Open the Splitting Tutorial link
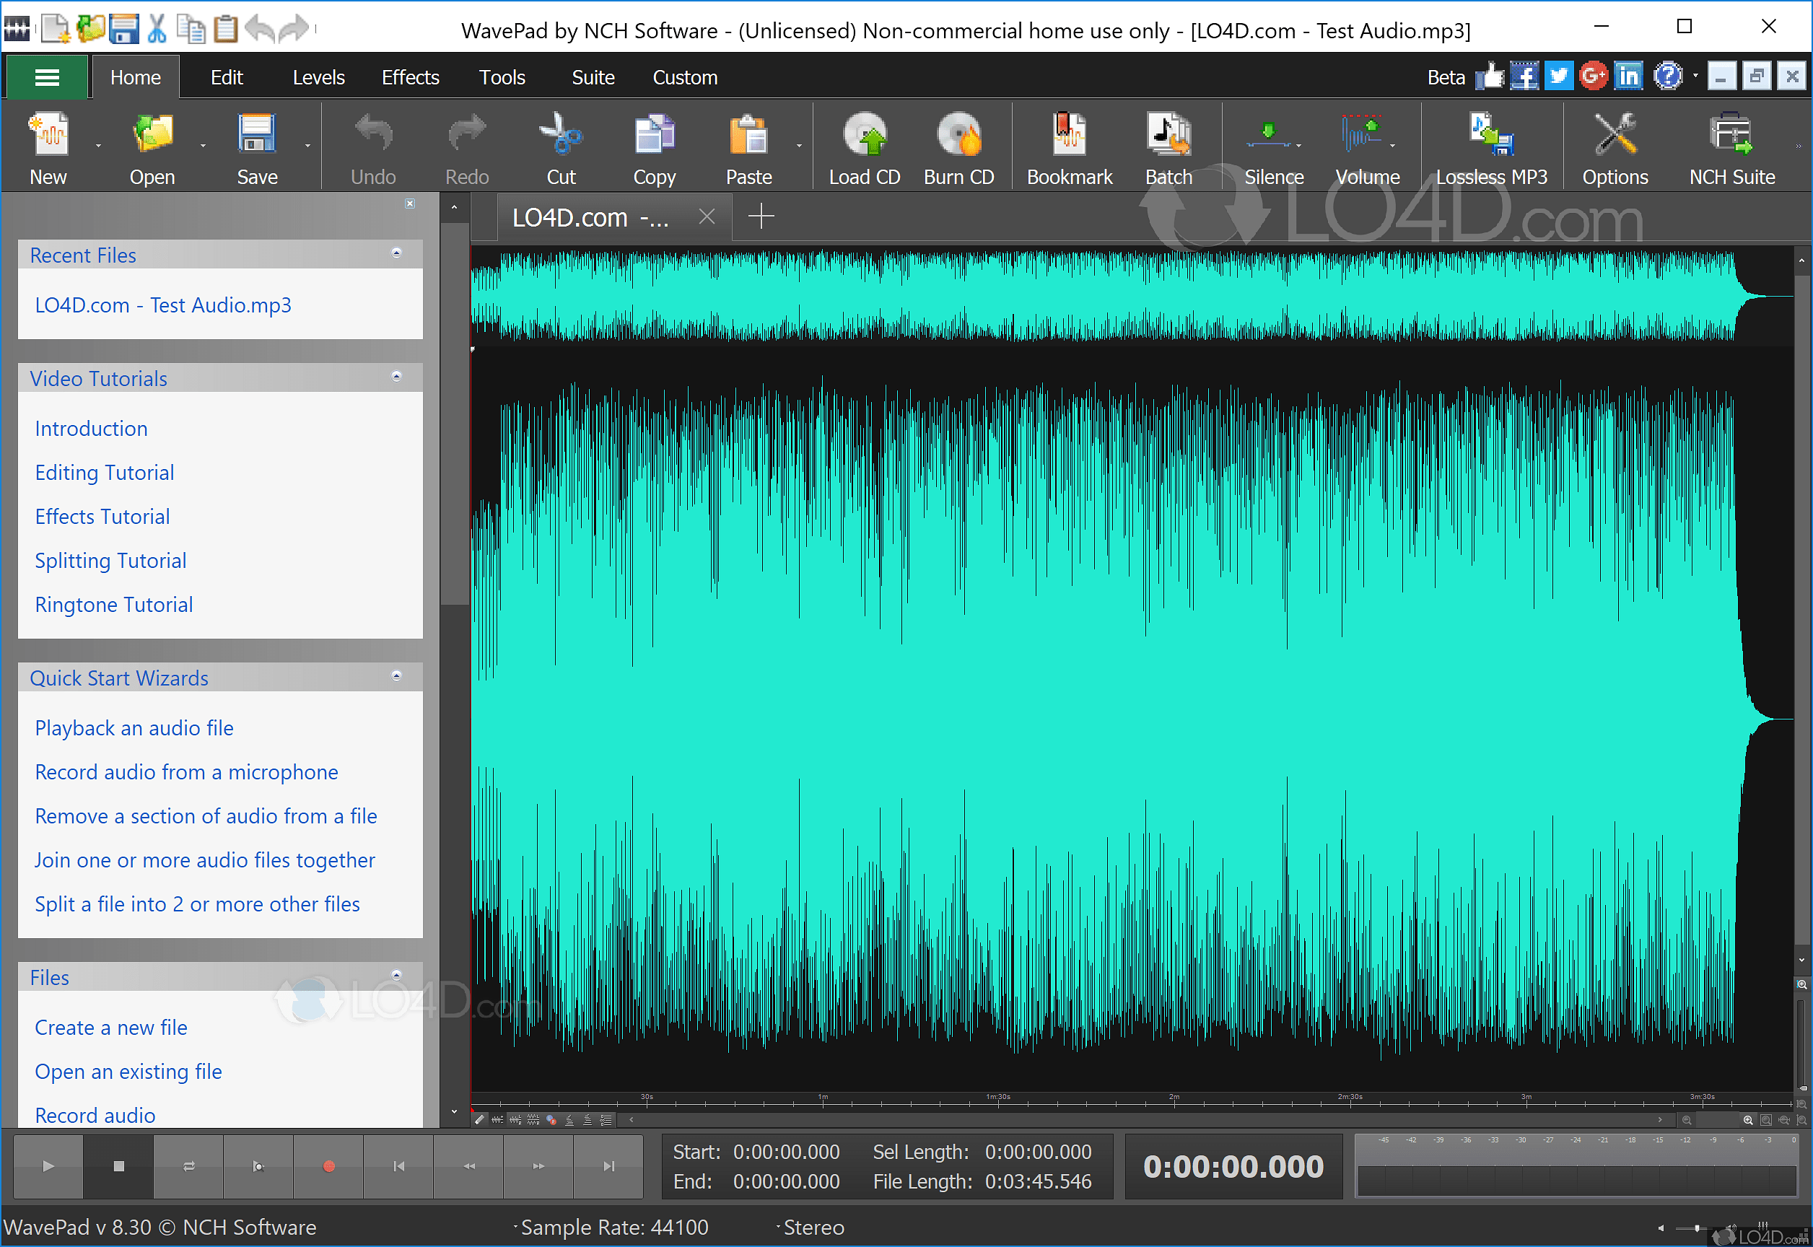Screen dimensions: 1813x1247 [110, 560]
